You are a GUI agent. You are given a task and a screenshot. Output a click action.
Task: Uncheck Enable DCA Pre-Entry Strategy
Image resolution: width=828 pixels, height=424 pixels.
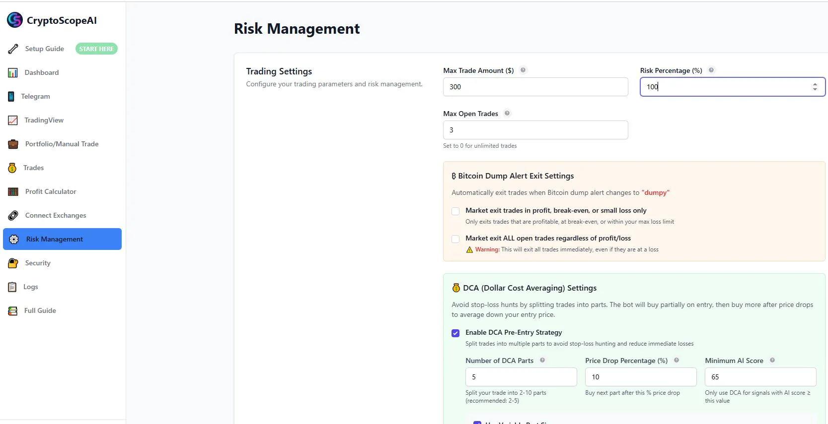(x=455, y=333)
